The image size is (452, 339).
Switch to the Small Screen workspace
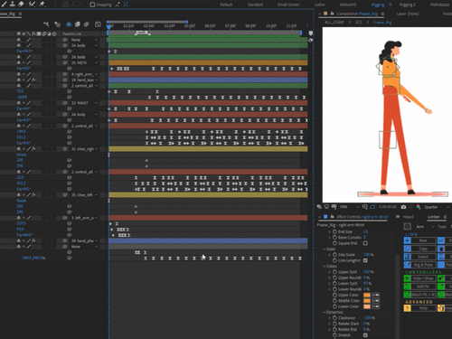pyautogui.click(x=288, y=5)
